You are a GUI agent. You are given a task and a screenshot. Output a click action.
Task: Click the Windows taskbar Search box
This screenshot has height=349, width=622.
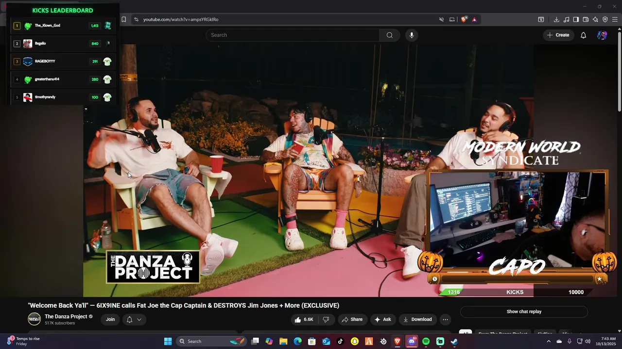click(212, 341)
